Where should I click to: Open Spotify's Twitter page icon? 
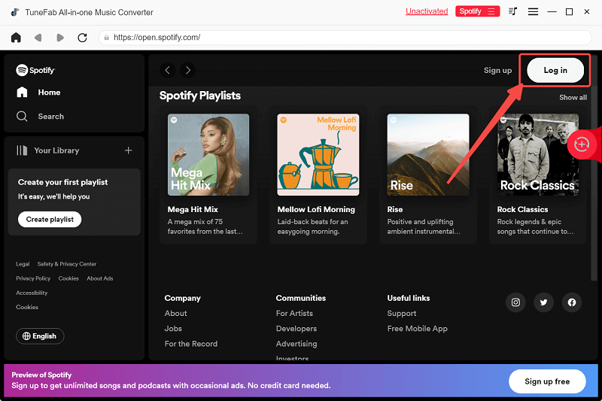pyautogui.click(x=543, y=302)
